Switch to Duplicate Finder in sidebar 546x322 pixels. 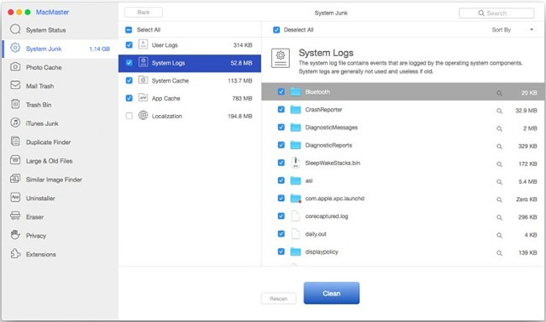60,142
